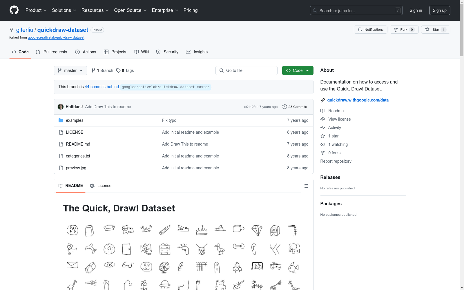Open the latest commit message 'Add Draw This to readme'
This screenshot has height=290, width=464.
pos(108,107)
